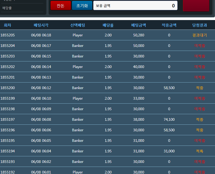This screenshot has width=215, height=174.
Task: Click bet amount 50,280
Action: coord(139,35)
